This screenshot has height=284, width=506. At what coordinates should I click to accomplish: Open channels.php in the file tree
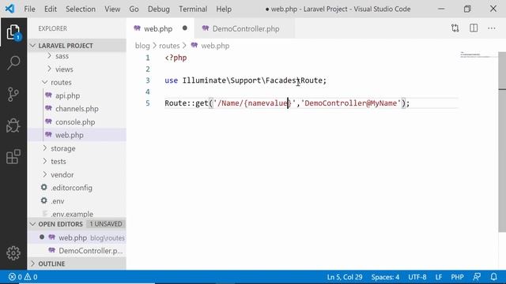pos(77,109)
